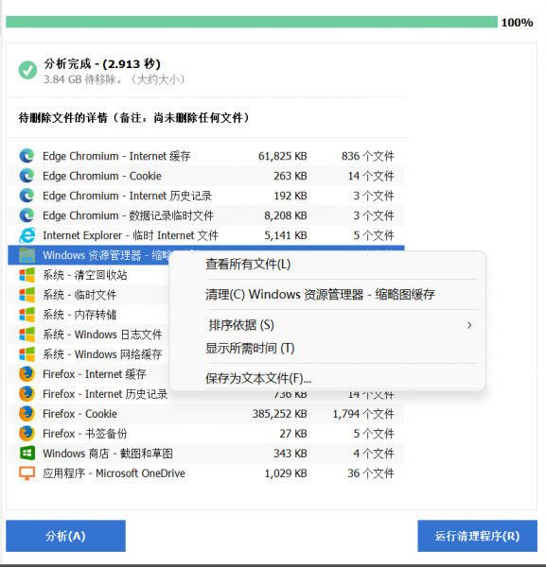Click the Windows logo beside 系统 - 临时文件

tap(26, 295)
